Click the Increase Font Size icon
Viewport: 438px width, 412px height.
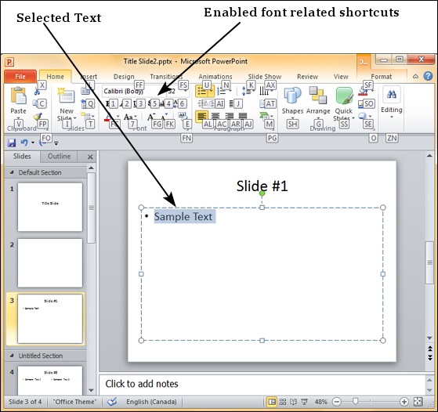[x=151, y=117]
